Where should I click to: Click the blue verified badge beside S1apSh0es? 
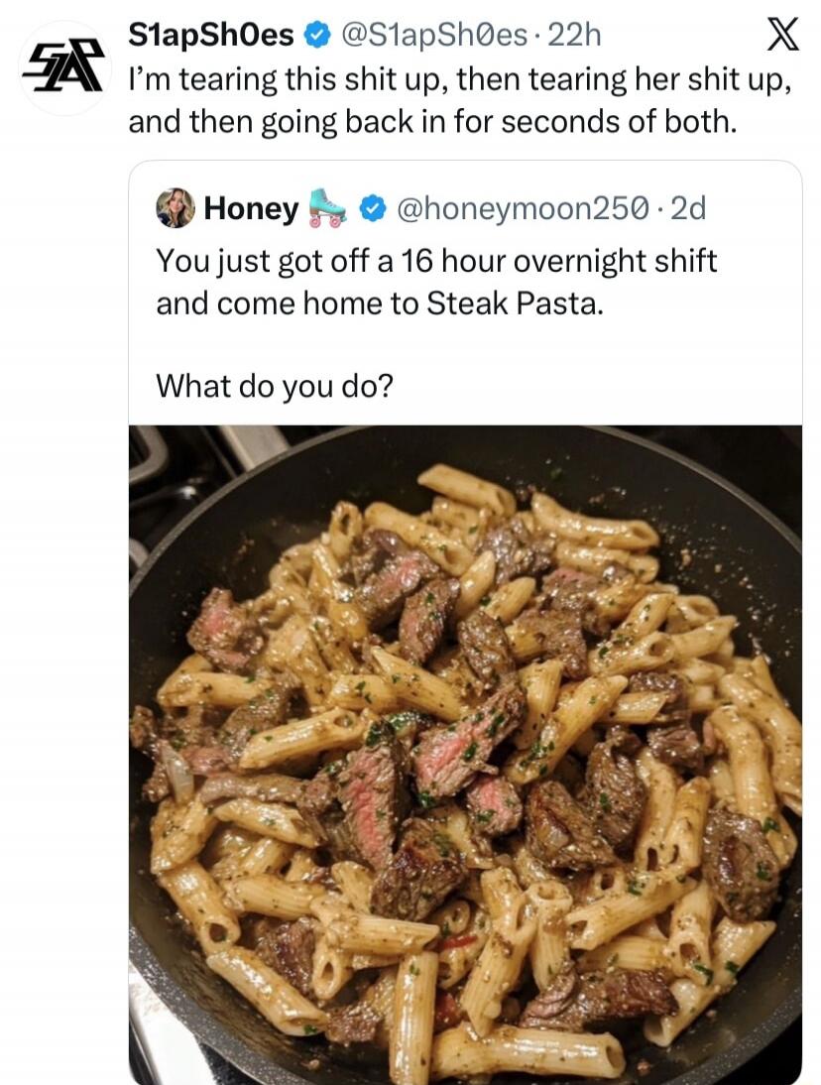tap(317, 33)
